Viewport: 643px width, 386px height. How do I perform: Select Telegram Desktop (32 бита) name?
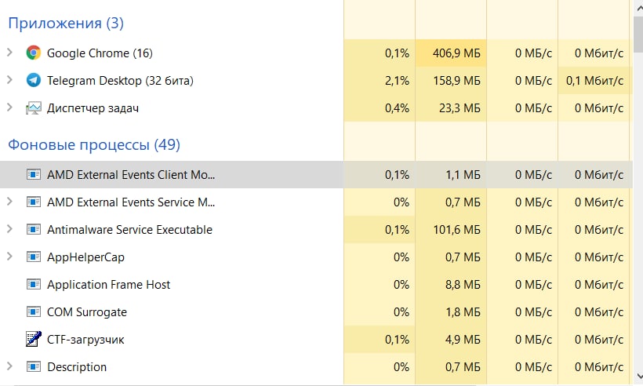[120, 81]
